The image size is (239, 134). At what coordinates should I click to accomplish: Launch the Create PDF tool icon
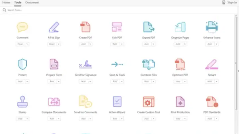click(x=85, y=27)
